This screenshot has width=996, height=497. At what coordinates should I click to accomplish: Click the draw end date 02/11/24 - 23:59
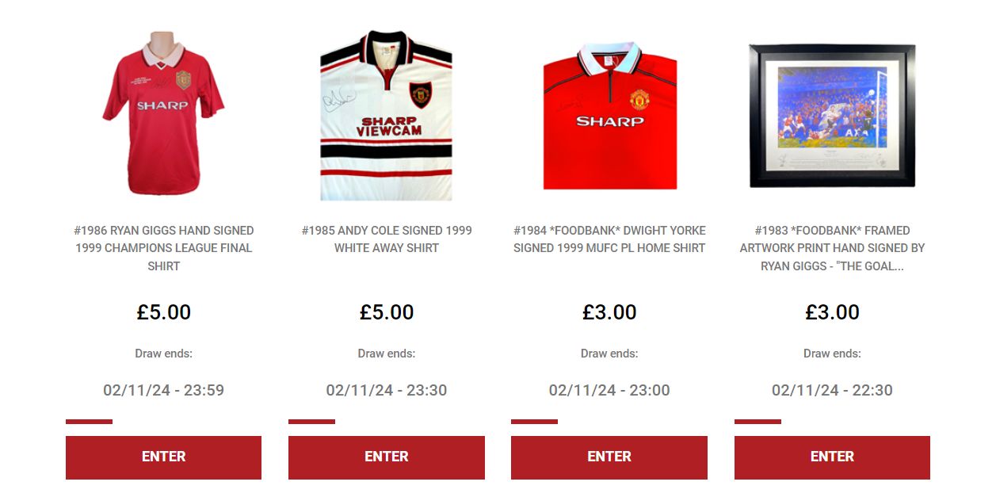(x=164, y=390)
